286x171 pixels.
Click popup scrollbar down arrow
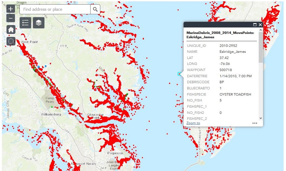(x=261, y=118)
